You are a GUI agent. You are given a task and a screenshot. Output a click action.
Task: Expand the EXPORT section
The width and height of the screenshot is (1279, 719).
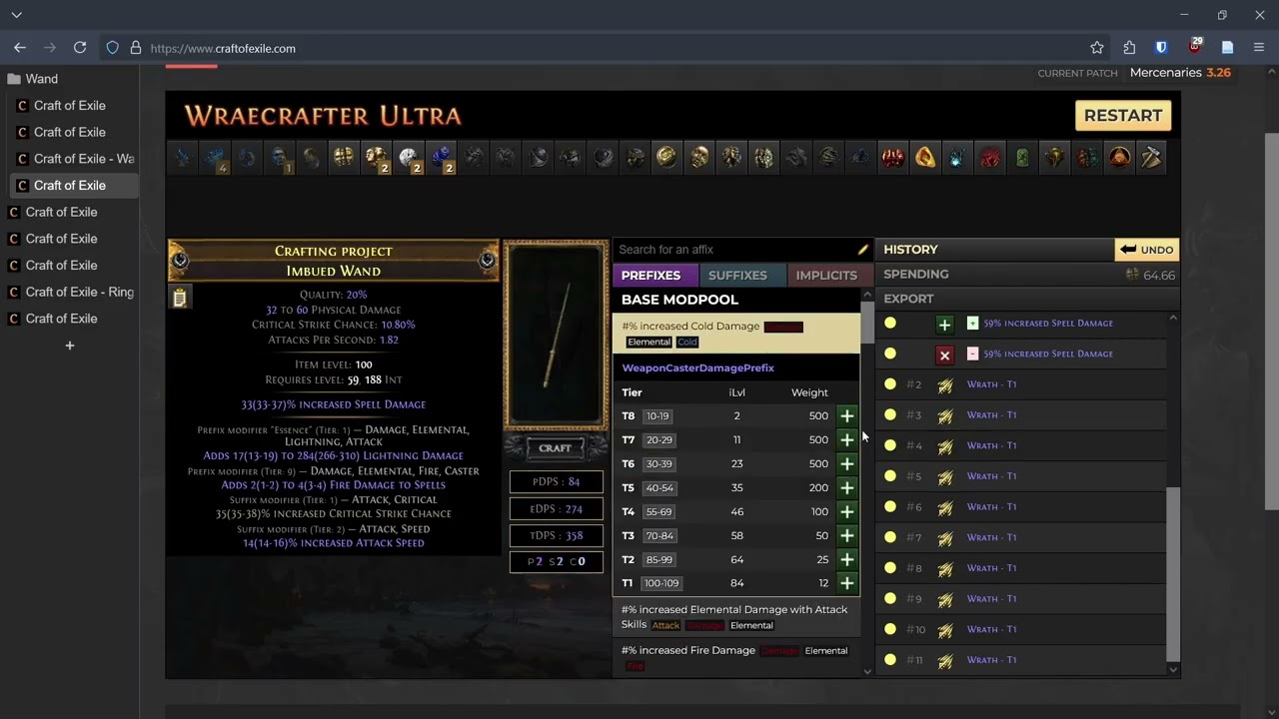tap(1027, 299)
